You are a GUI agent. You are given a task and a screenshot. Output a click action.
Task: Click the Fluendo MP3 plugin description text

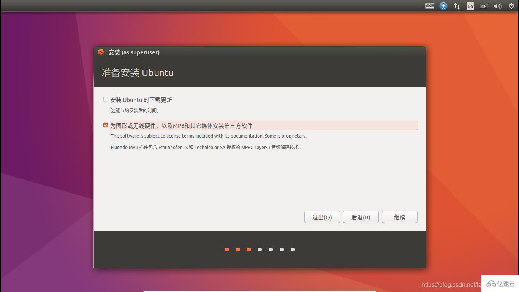point(207,148)
